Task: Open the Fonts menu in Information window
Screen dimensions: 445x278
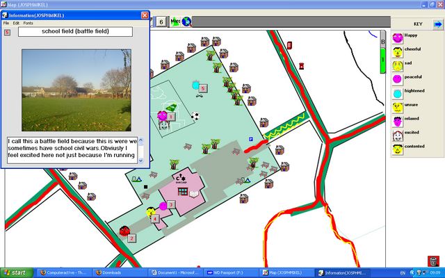Action: coord(28,23)
